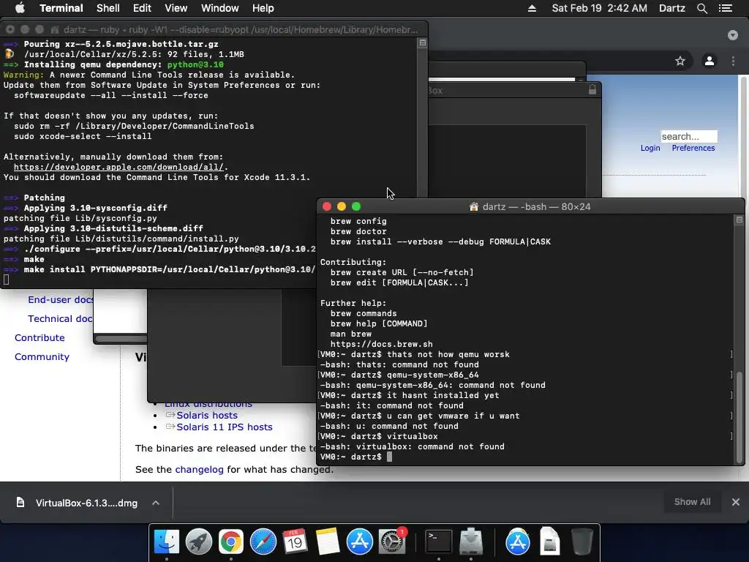Open the View menu
The width and height of the screenshot is (749, 562).
176,8
